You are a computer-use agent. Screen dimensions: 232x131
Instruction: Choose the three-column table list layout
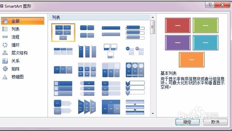pos(63,51)
